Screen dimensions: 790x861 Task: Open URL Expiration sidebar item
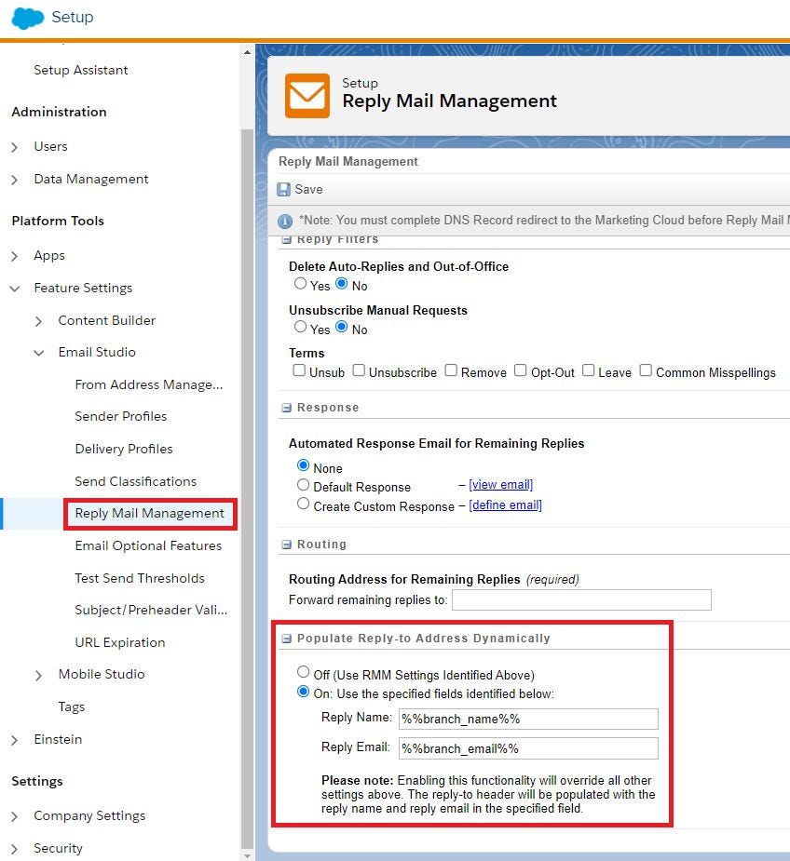click(x=120, y=642)
